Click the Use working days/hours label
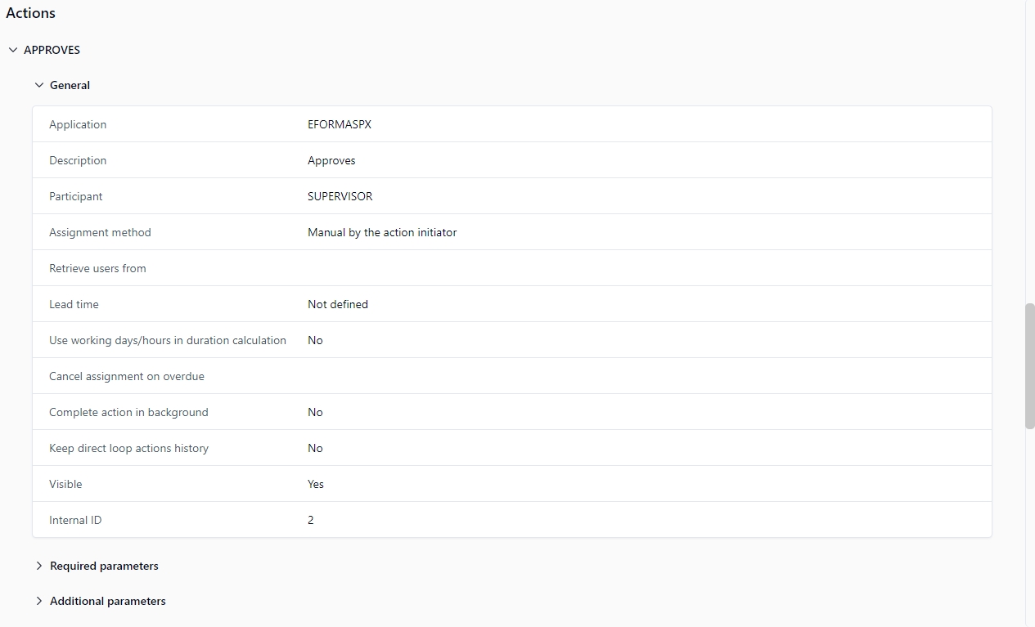 coord(167,340)
